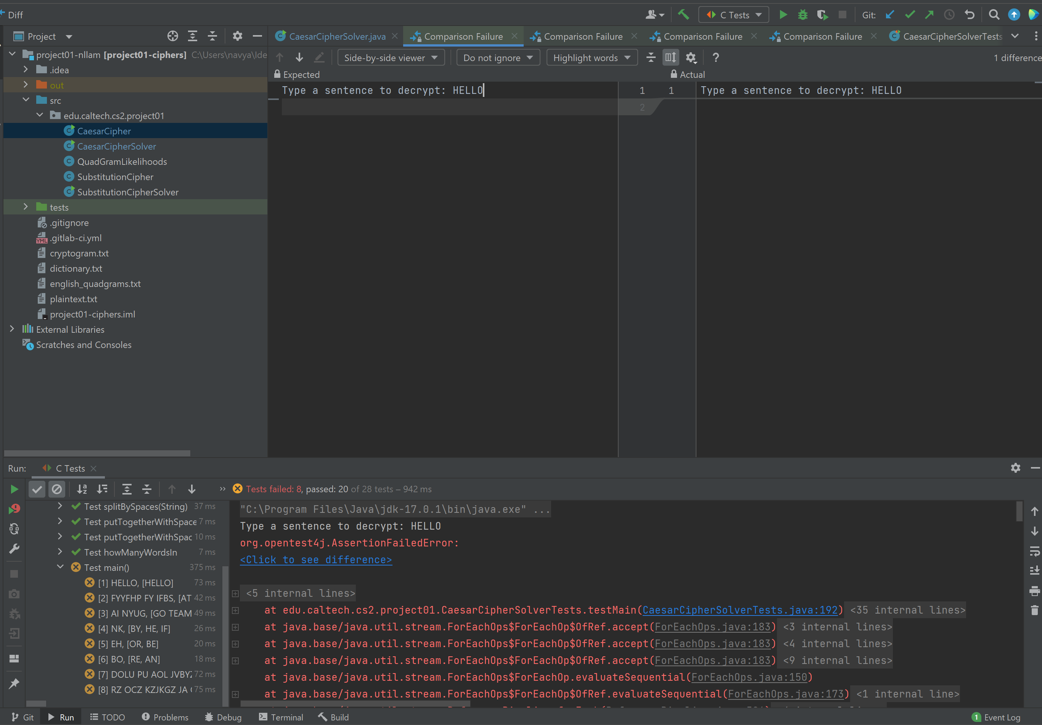1042x725 pixels.
Task: Open CaesarCipherSolverTests.java:192 stack trace link
Action: (740, 610)
